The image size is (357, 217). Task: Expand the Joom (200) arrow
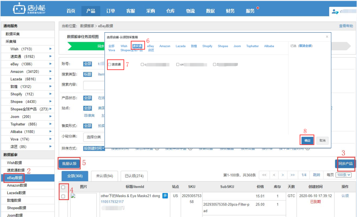pyautogui.click(x=50, y=116)
